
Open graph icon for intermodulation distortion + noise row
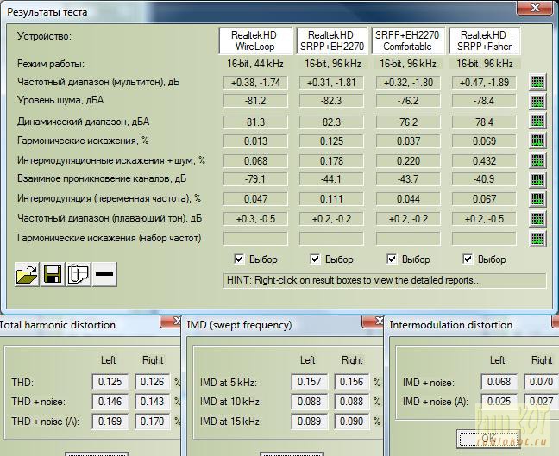537,160
